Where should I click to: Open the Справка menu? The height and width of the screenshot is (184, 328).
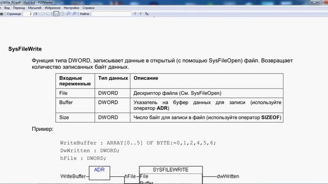pos(88,8)
